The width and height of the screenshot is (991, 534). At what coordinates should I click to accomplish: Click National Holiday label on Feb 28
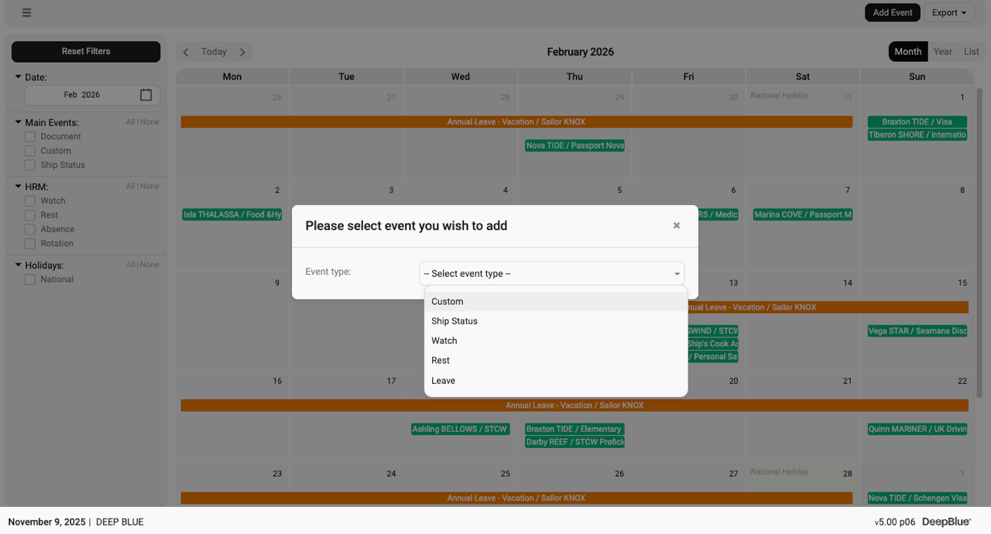(x=779, y=471)
